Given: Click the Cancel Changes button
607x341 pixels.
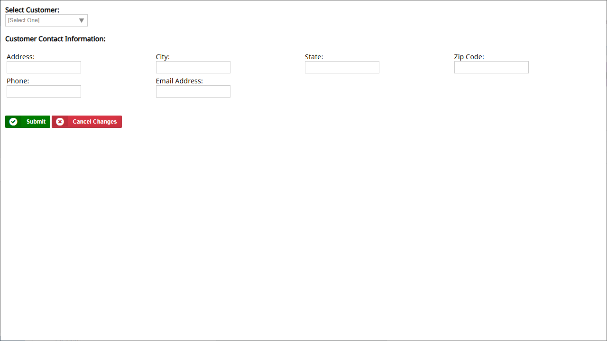Looking at the screenshot, I should pyautogui.click(x=87, y=122).
